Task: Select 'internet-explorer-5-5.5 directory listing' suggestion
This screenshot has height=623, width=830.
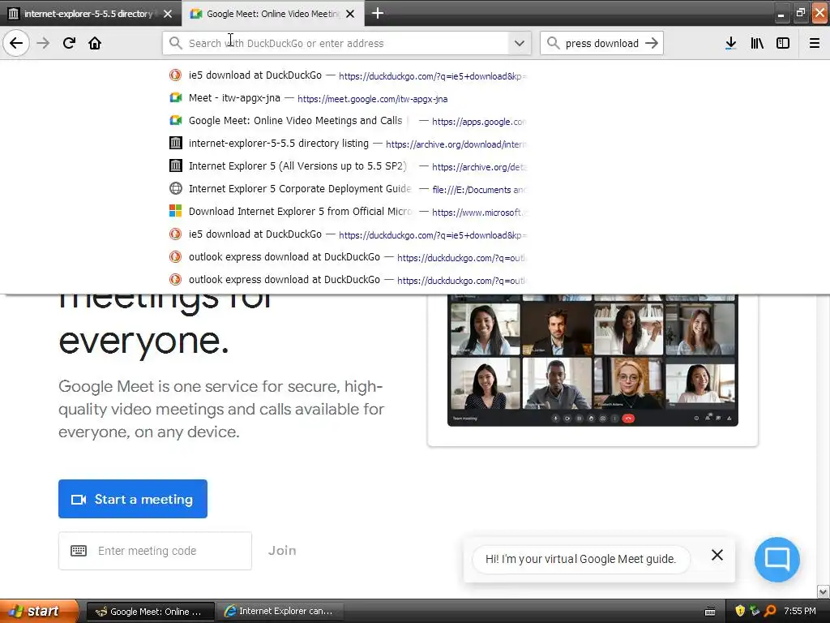Action: pyautogui.click(x=348, y=144)
